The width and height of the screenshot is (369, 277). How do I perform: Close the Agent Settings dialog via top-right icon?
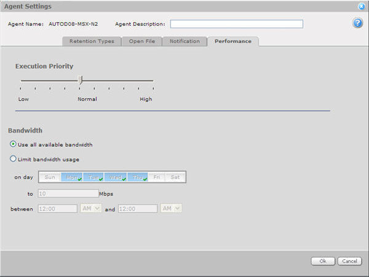pos(361,6)
